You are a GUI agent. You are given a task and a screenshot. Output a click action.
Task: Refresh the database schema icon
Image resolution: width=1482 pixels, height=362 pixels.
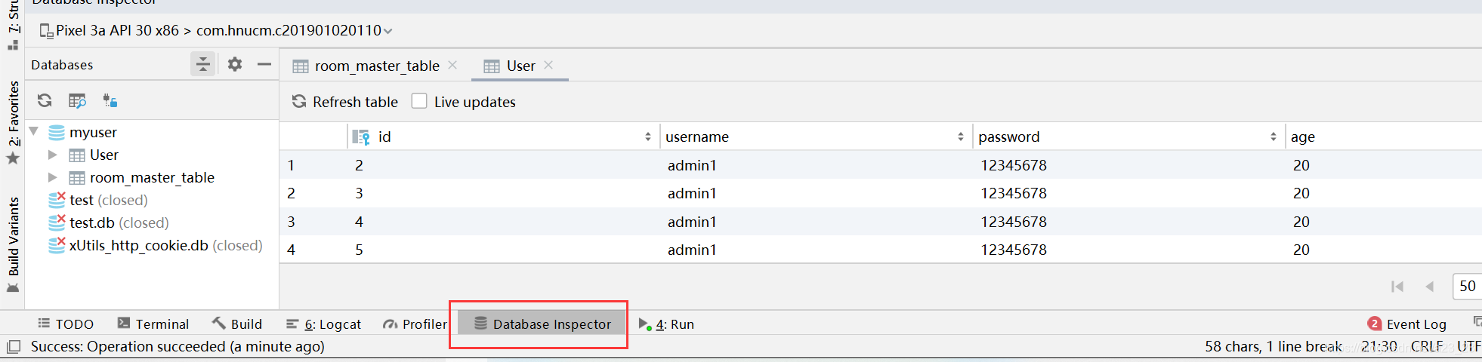click(45, 100)
